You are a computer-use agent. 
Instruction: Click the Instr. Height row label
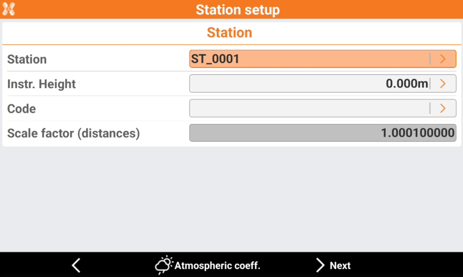41,84
